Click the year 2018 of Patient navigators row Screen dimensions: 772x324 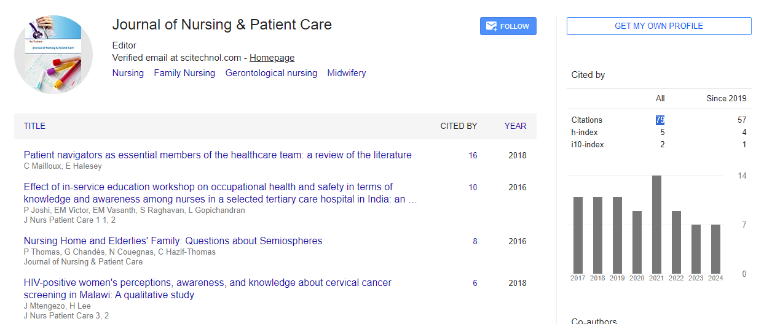click(x=518, y=156)
